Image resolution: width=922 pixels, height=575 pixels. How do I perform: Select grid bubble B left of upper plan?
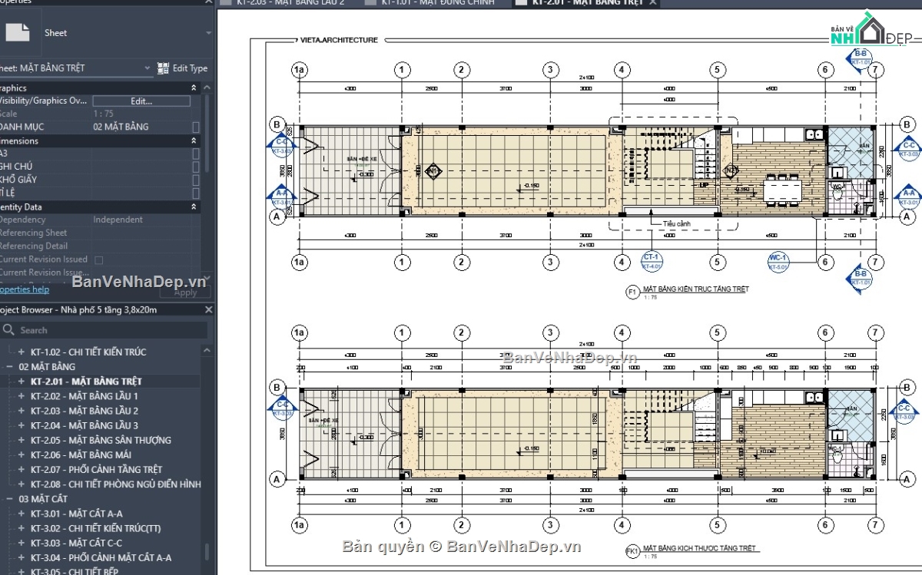point(277,124)
